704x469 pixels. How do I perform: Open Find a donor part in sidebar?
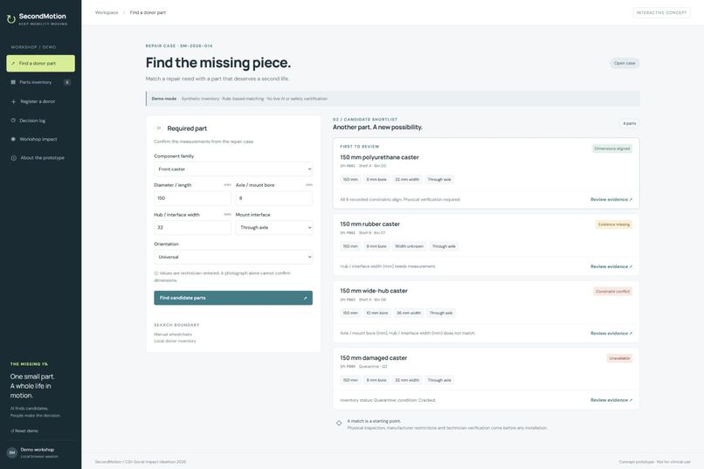tap(40, 63)
